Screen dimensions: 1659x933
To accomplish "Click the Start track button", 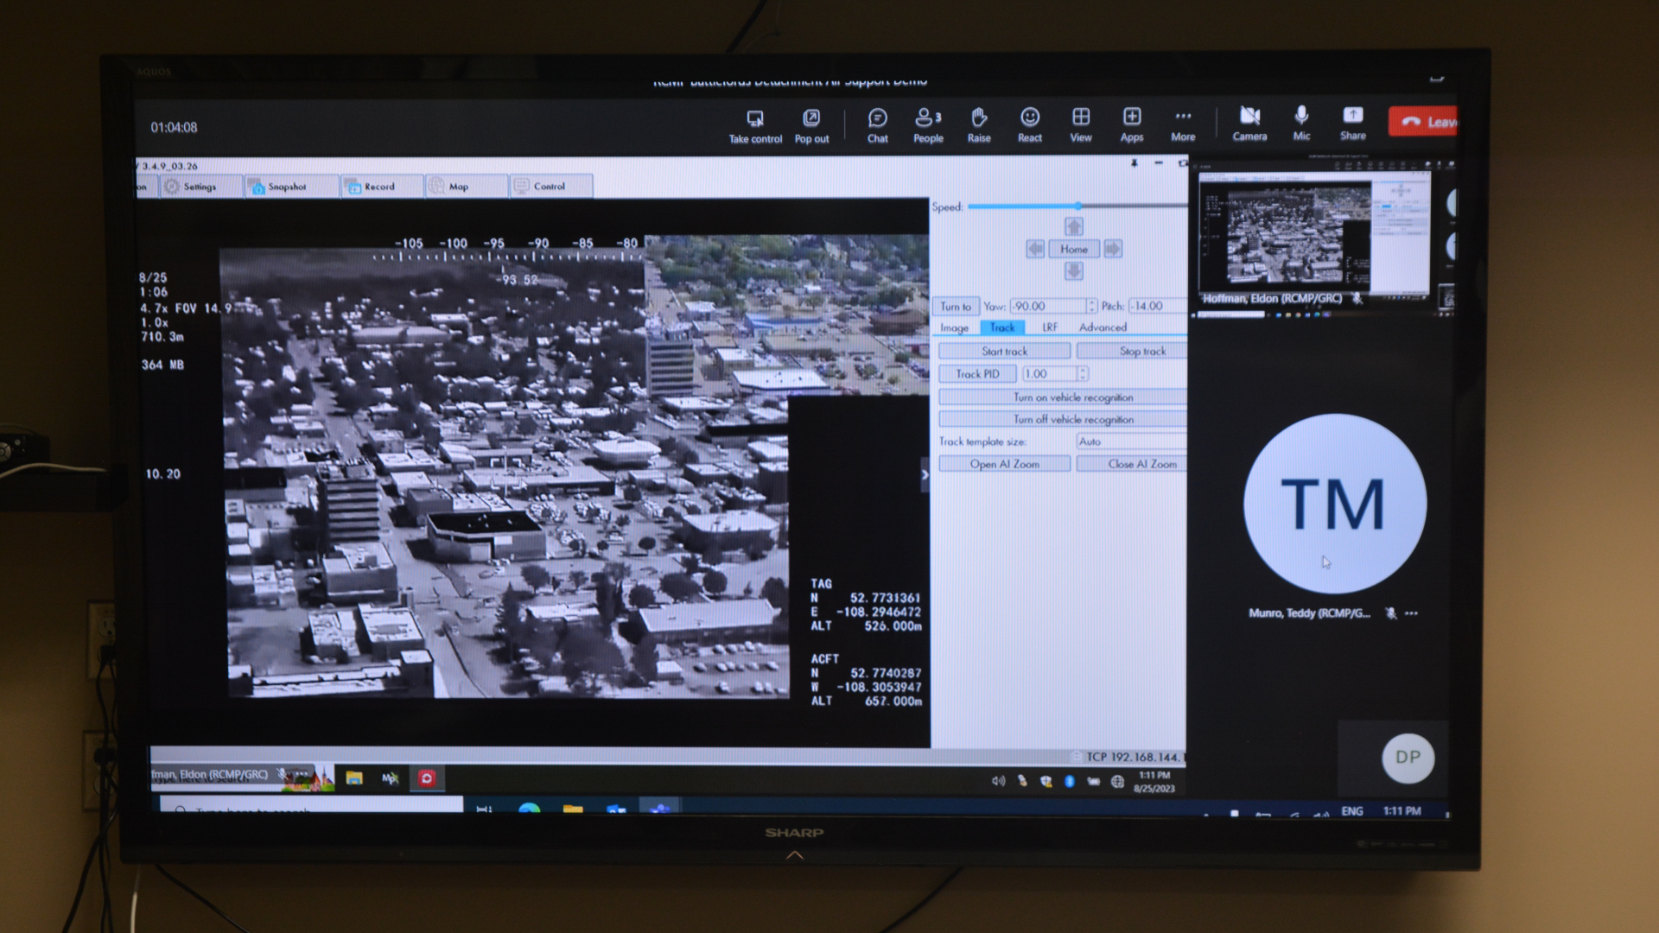I will (x=1004, y=352).
